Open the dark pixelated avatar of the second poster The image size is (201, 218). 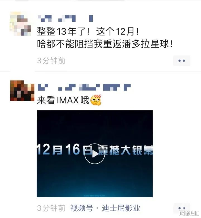click(x=22, y=91)
